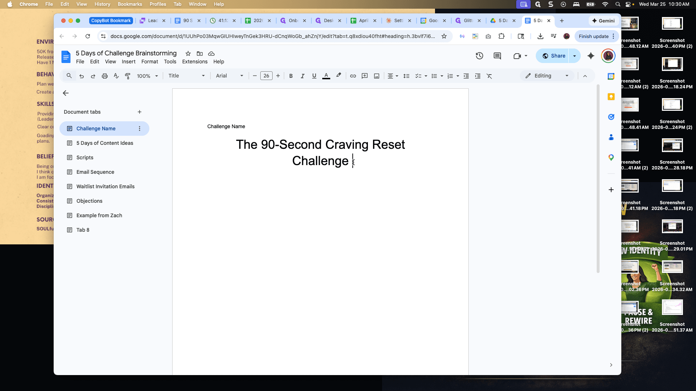Click the undo icon in toolbar
696x391 pixels.
tap(81, 76)
